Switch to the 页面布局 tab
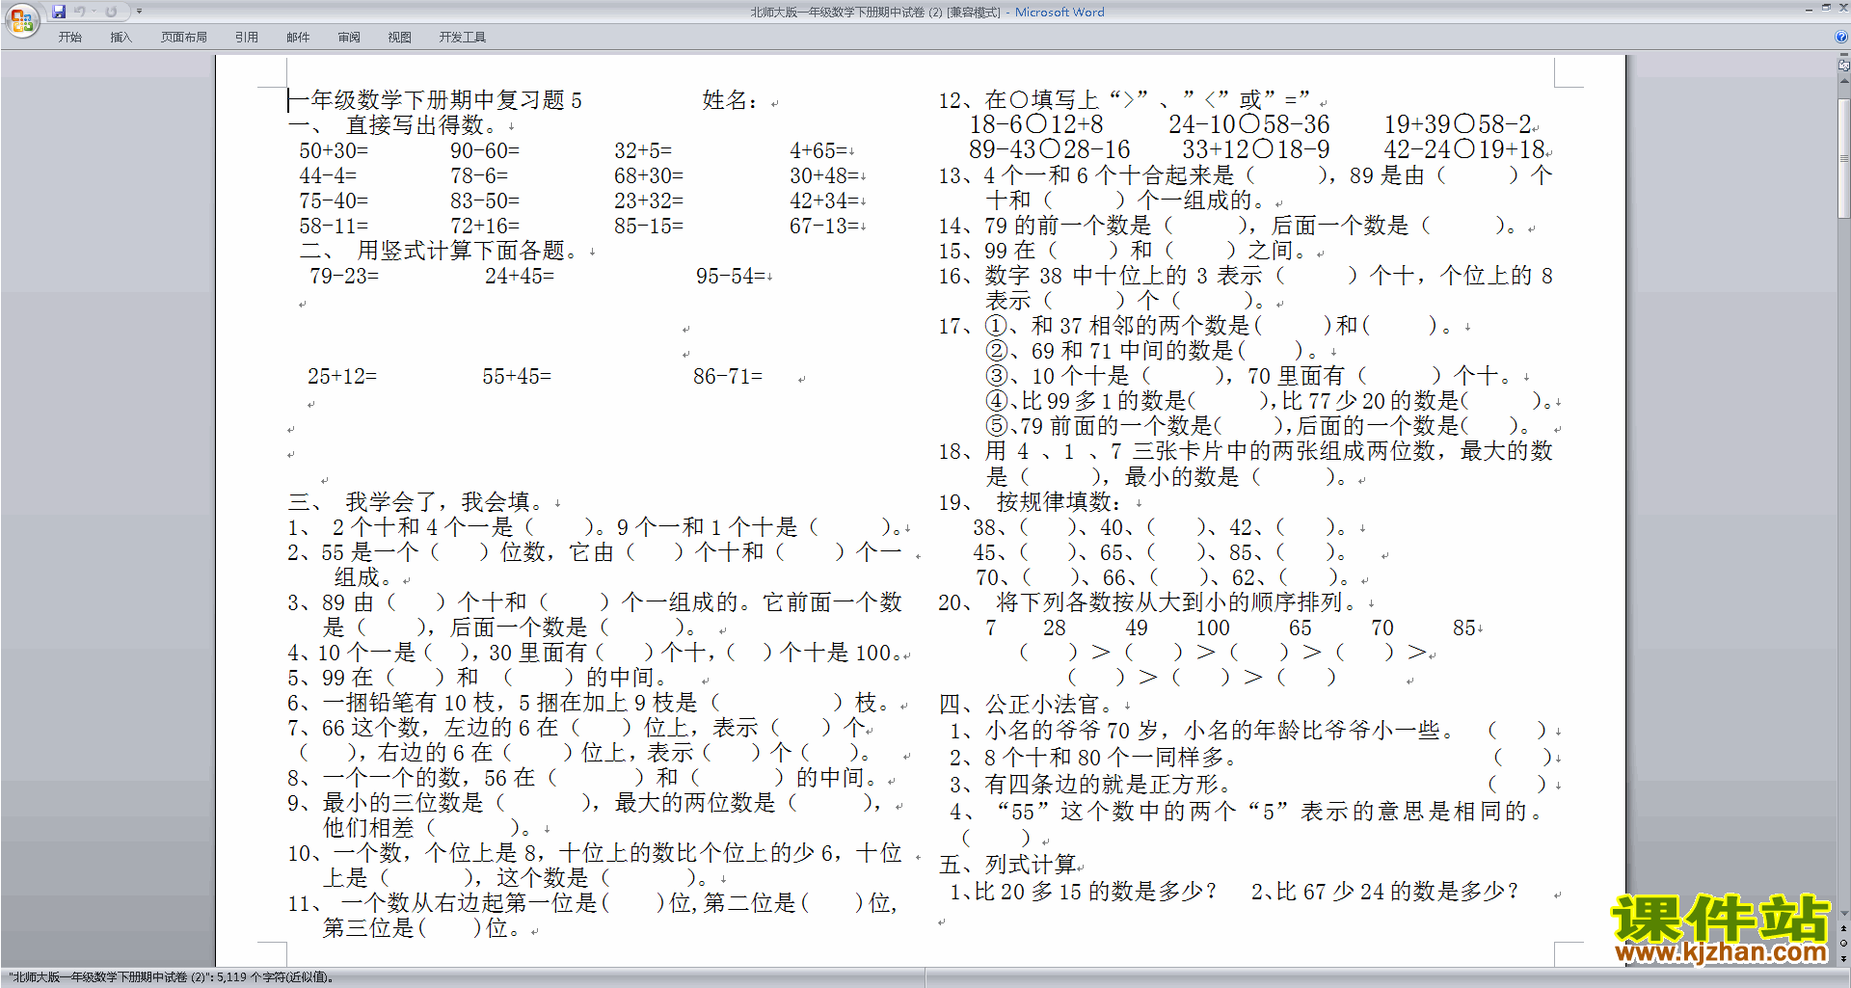Image resolution: width=1851 pixels, height=988 pixels. 184,38
